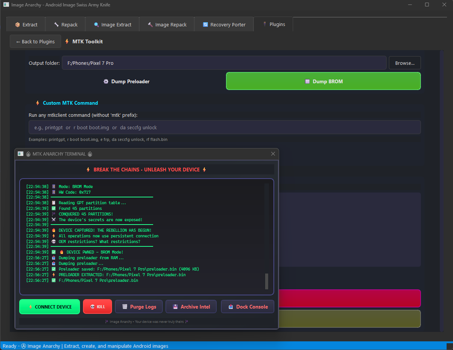Click the flame icon next to MTK Toolkit
Image resolution: width=453 pixels, height=350 pixels.
[x=66, y=41]
